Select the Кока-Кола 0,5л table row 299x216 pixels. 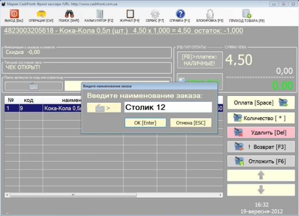114,108
